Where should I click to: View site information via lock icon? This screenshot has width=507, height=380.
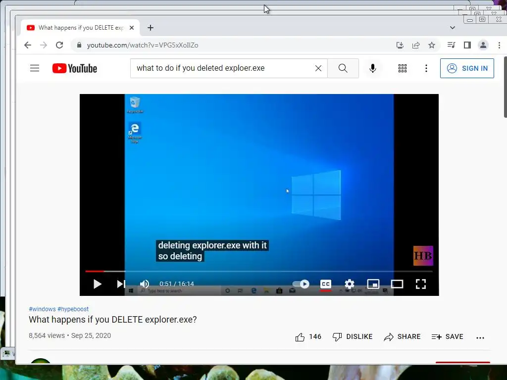click(79, 45)
